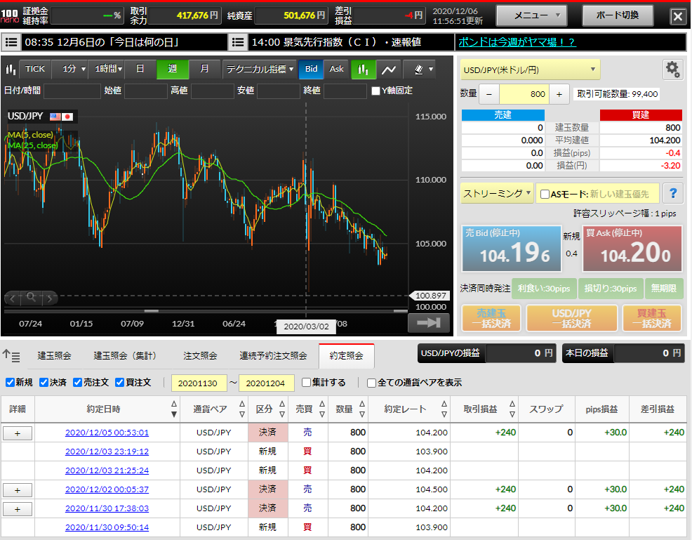Move chart view left with arrow
The image size is (692, 540).
(13, 298)
